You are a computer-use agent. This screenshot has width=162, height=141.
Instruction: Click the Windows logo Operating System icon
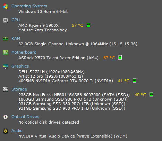[6, 6]
